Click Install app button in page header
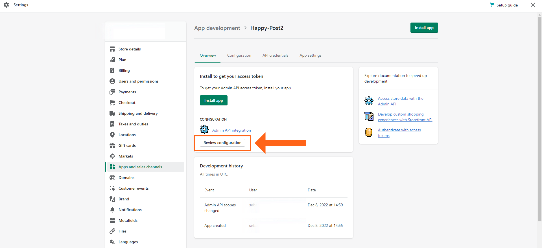The width and height of the screenshot is (542, 248). 424,28
